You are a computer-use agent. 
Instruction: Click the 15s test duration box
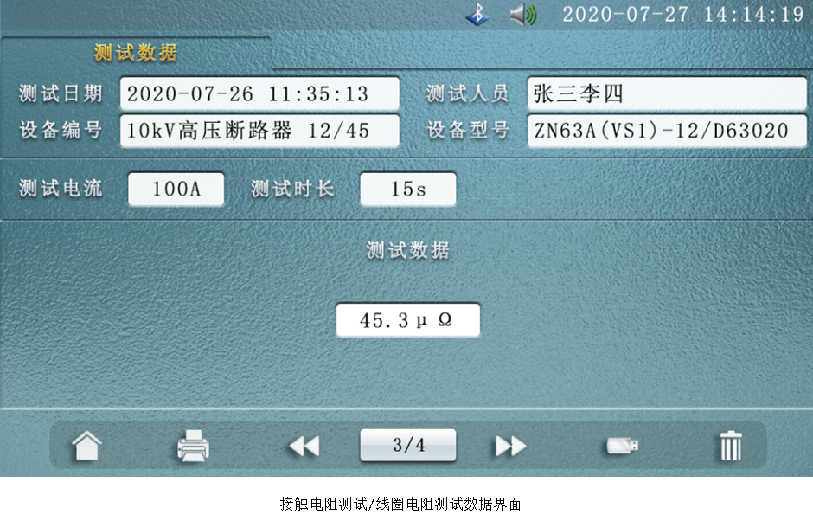pos(408,190)
